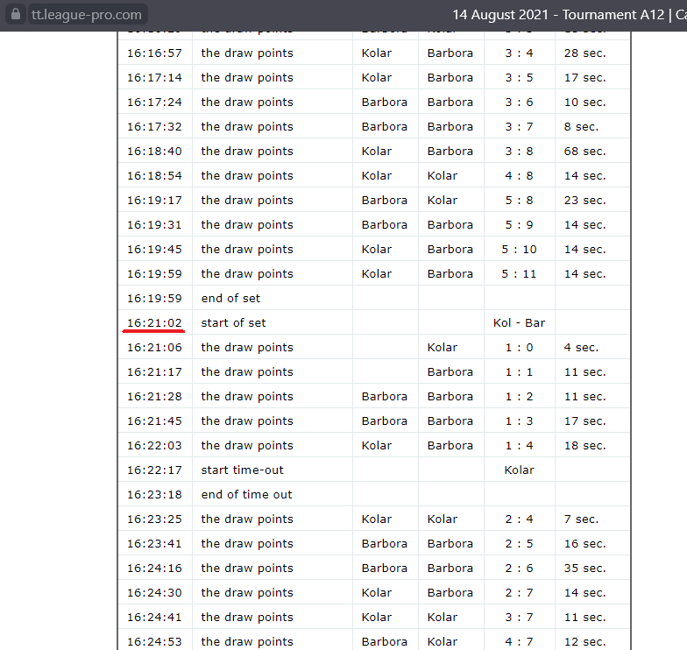Click 'Kolar' in the time-out row

(x=519, y=470)
